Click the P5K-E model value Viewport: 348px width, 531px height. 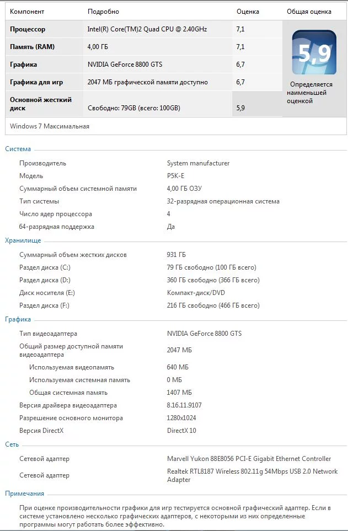coord(175,176)
